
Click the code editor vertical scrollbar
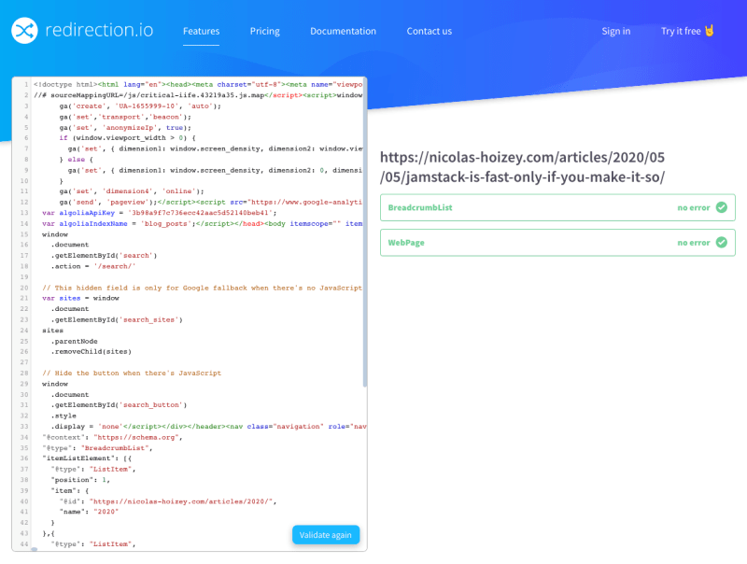(x=365, y=233)
